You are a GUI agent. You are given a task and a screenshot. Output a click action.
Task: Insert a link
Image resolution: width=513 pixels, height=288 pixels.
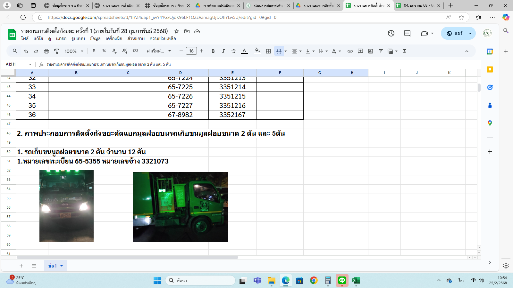pyautogui.click(x=350, y=51)
